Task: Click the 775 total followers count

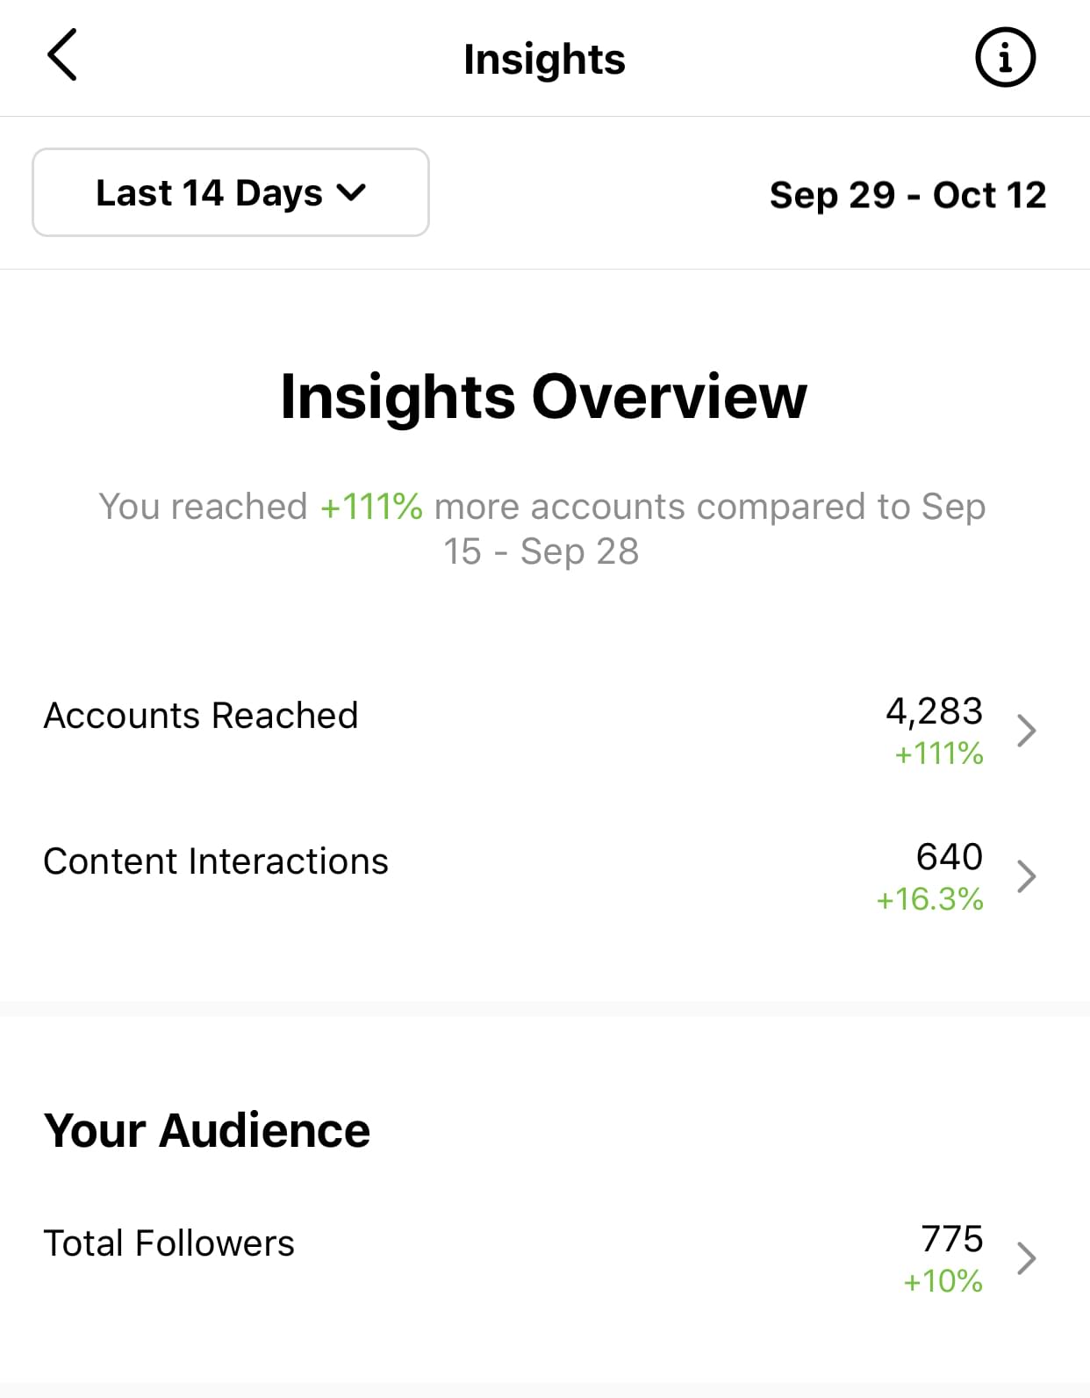Action: pyautogui.click(x=952, y=1239)
